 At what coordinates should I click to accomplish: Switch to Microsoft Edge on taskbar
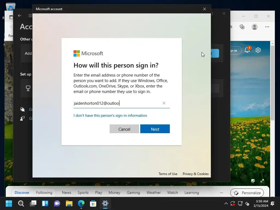81,203
